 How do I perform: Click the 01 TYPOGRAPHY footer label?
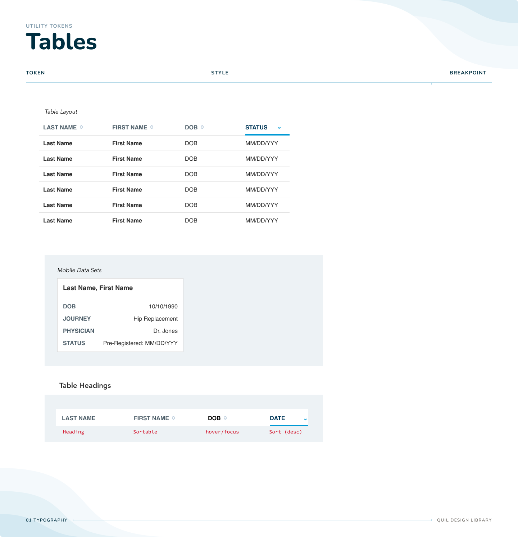click(46, 520)
